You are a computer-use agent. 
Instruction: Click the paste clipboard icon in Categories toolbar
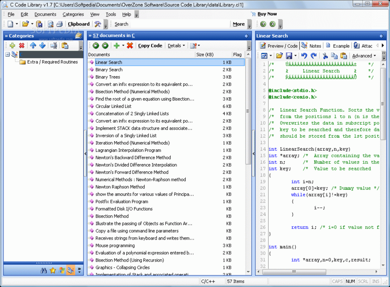click(65, 45)
